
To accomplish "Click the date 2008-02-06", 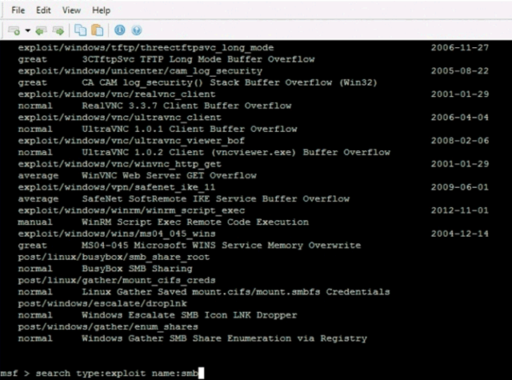I will 460,141.
